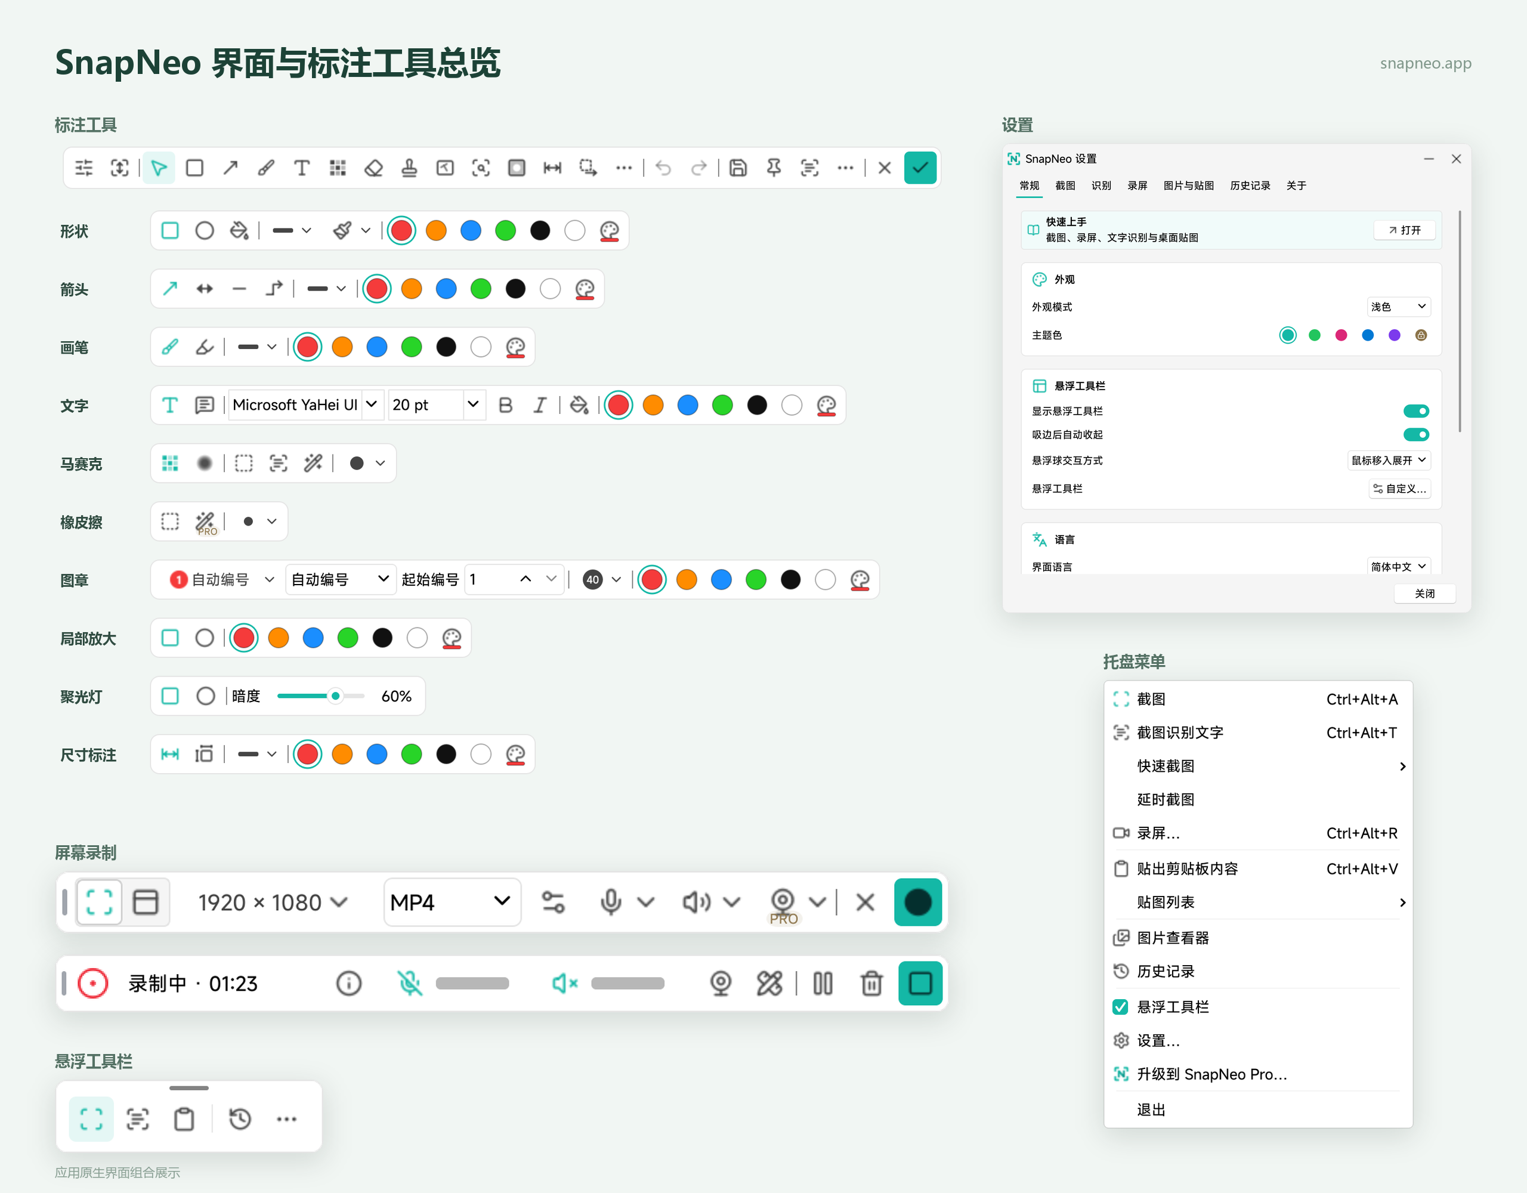
Task: Select the blur mosaic style in 马赛克 row
Action: [204, 463]
